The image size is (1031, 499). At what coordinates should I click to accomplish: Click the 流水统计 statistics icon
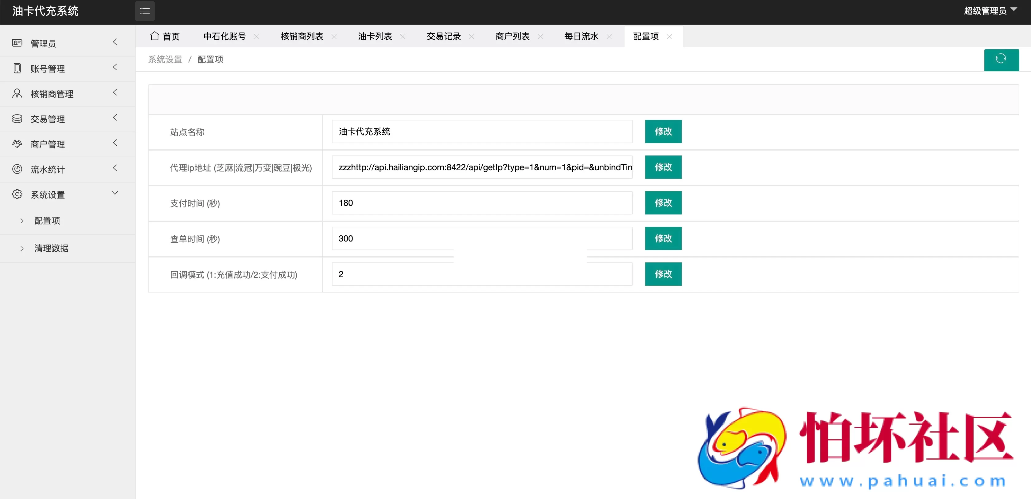pyautogui.click(x=17, y=169)
